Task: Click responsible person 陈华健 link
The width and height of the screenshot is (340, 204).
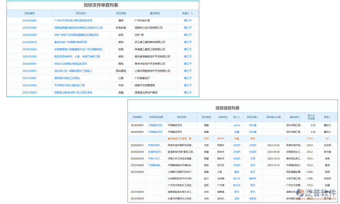Action: click(x=252, y=126)
